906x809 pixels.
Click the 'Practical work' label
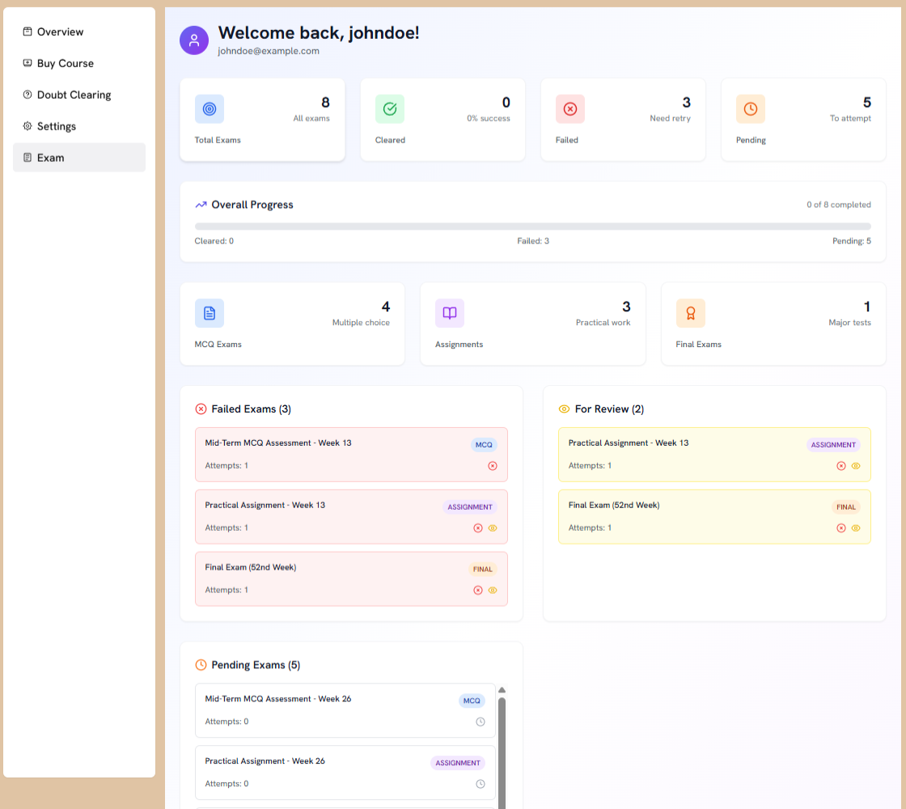pyautogui.click(x=603, y=323)
